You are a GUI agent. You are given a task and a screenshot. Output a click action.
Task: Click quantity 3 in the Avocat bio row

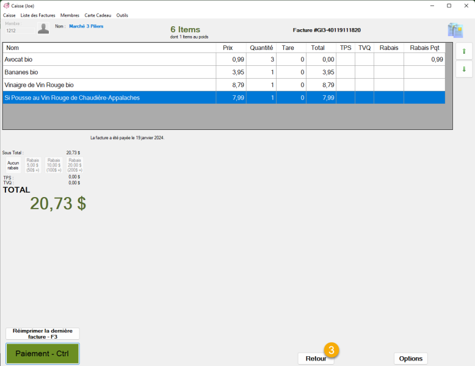pyautogui.click(x=261, y=59)
